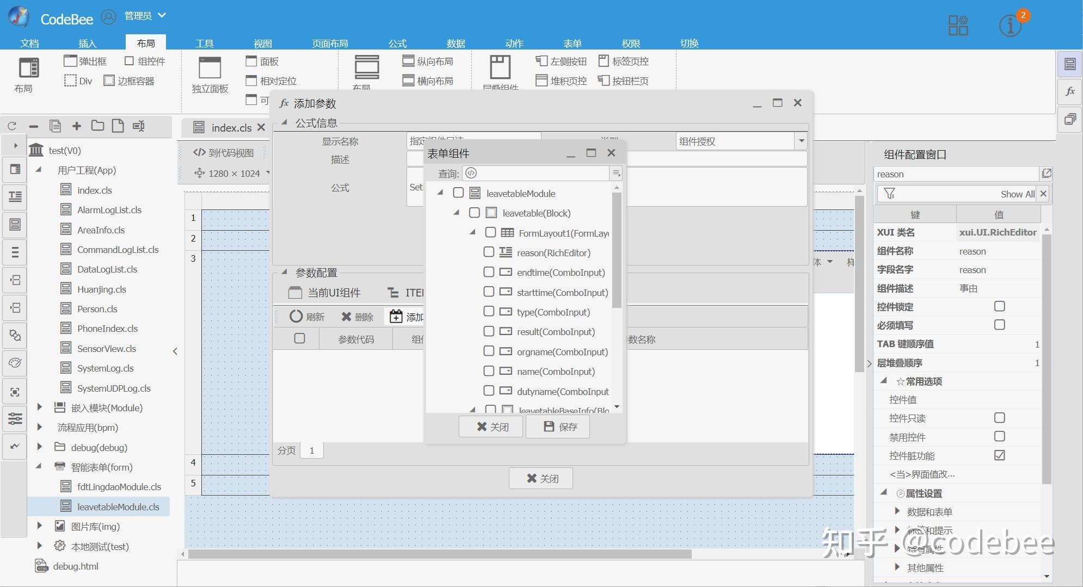Open the 权限 ribbon tab
This screenshot has width=1083, height=587.
point(631,43)
